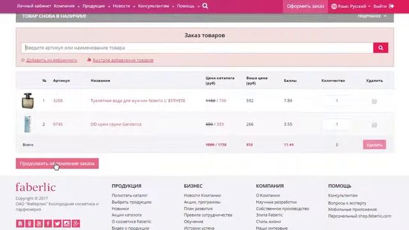This screenshot has height=230, width=409.
Task: Open YouTube social icon in footer
Action: click(39, 224)
